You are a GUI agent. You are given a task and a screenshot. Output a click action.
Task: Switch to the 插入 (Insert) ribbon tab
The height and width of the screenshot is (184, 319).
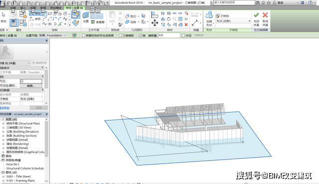click(23, 8)
